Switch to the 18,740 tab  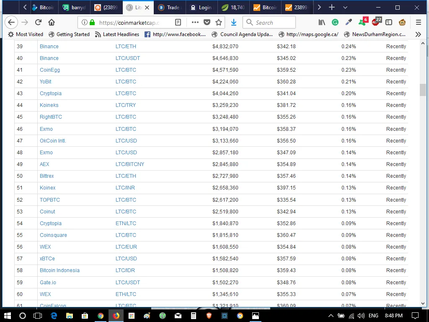pos(233,8)
